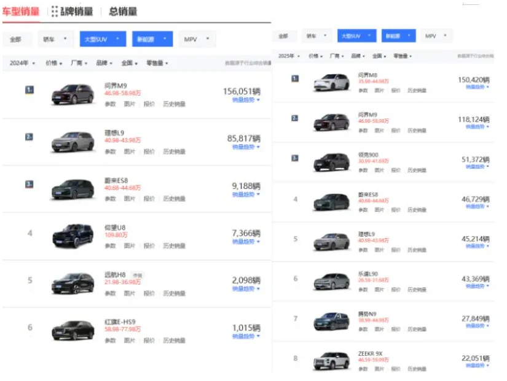Switch to the 总销量 tab
Screen dimensions: 507x381
[x=123, y=12]
